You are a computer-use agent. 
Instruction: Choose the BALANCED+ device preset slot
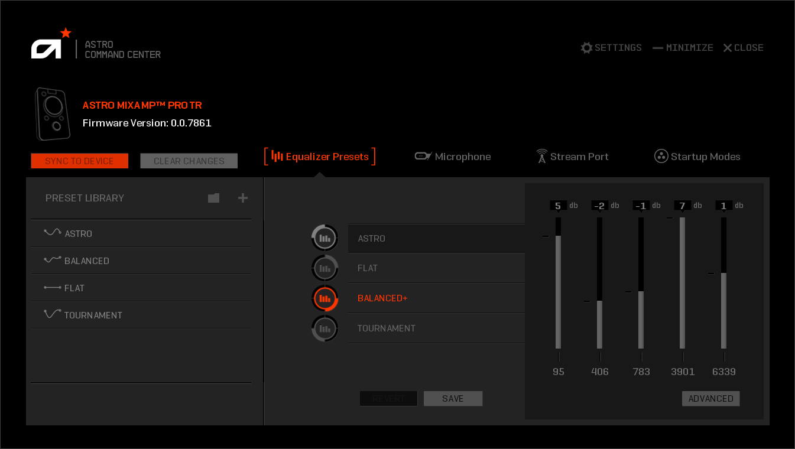click(x=436, y=298)
